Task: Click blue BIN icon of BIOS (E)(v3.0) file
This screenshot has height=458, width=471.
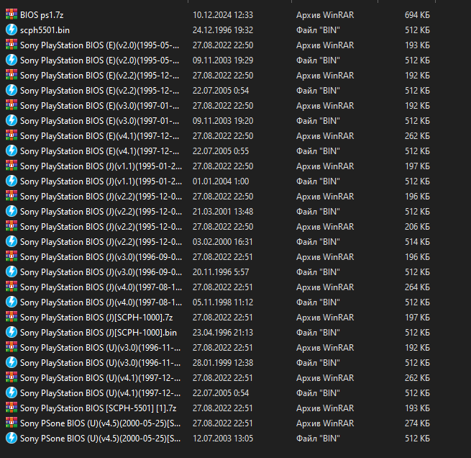Action: pos(12,120)
